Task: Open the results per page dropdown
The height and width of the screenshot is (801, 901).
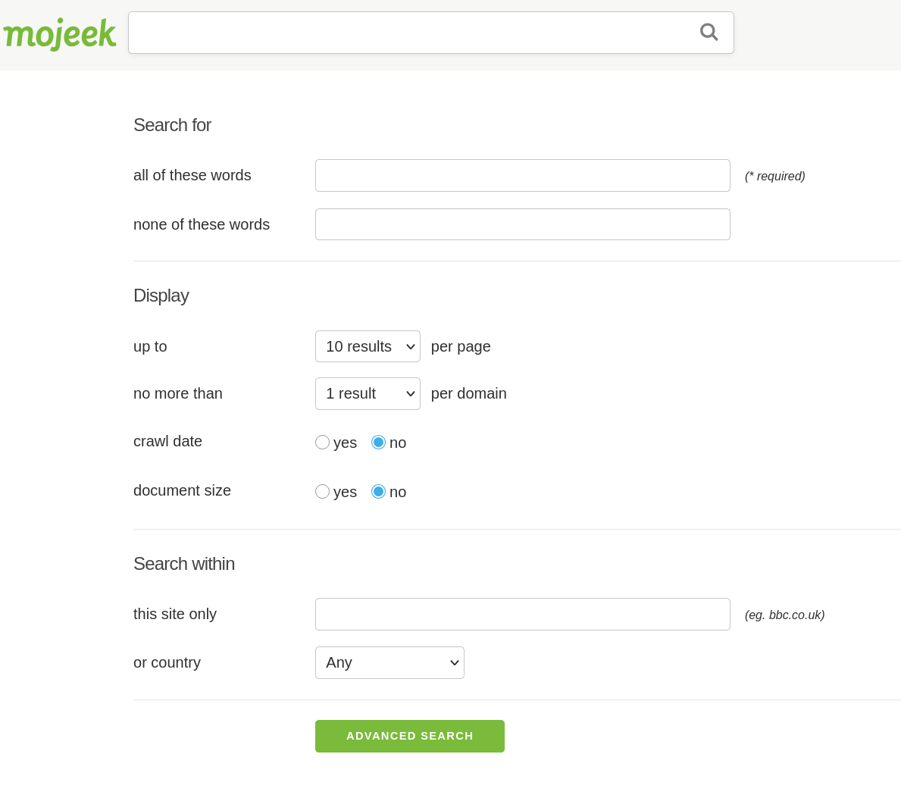Action: (x=368, y=346)
